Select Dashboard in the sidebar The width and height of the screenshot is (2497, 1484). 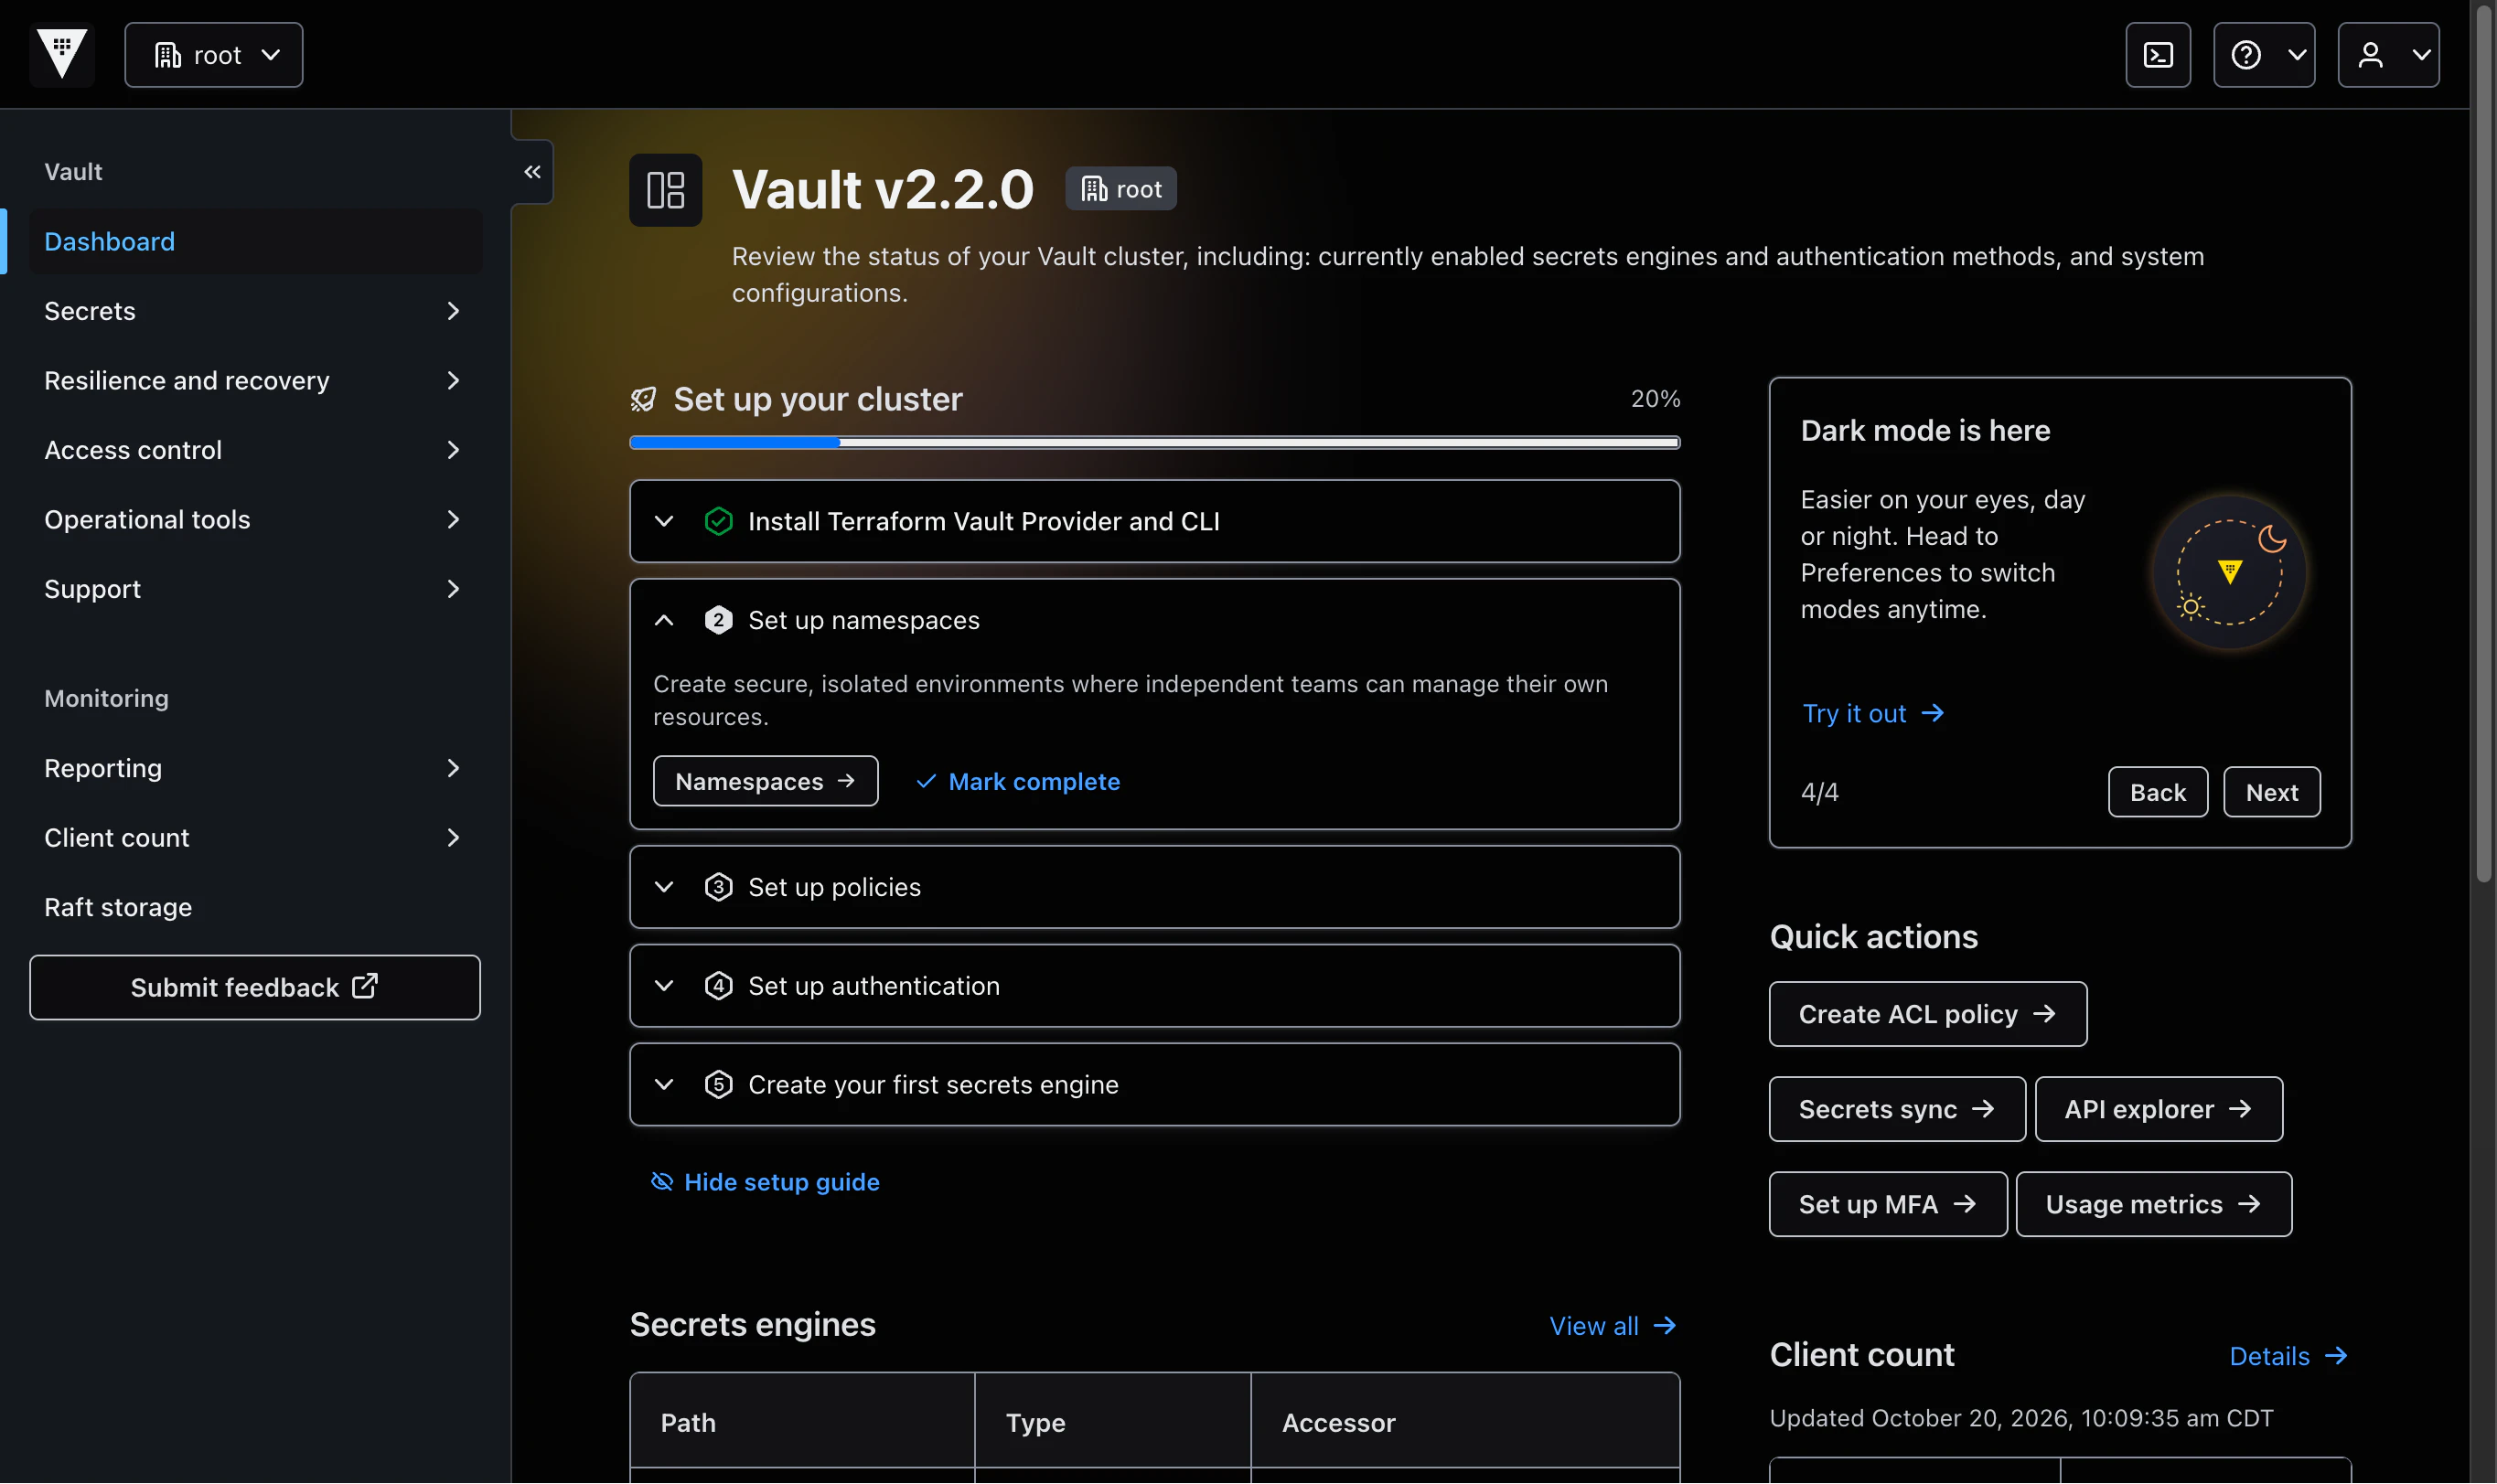(x=255, y=242)
